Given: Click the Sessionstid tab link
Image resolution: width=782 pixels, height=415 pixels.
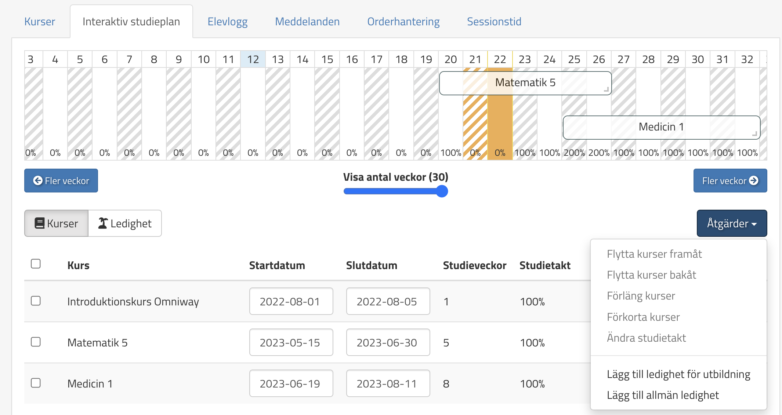Looking at the screenshot, I should 494,22.
